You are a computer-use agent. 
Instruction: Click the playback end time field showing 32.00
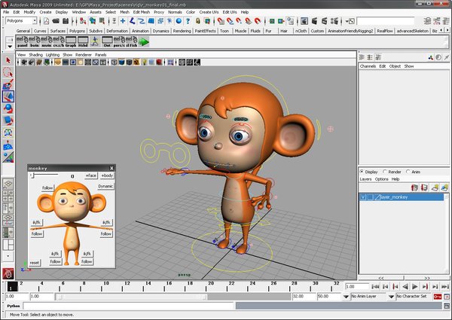(301, 297)
